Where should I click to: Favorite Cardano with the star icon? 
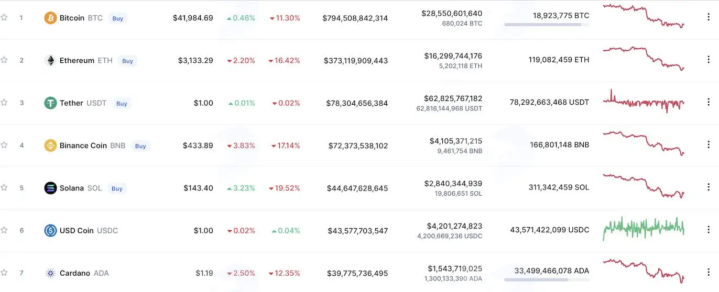(4, 273)
